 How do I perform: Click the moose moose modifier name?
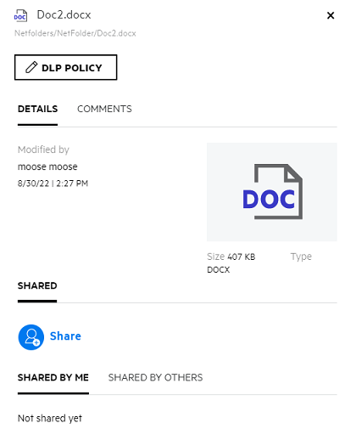click(x=47, y=166)
